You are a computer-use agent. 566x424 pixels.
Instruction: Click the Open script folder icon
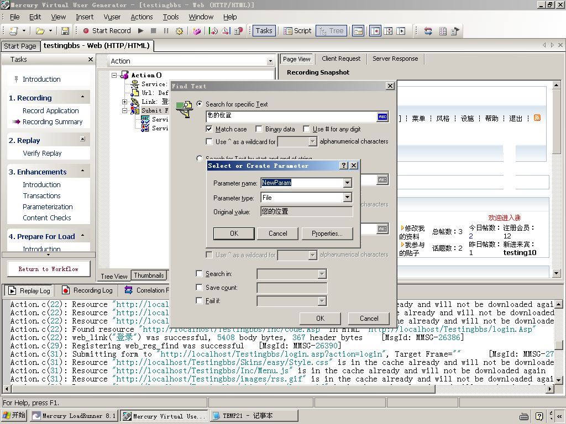coord(40,31)
